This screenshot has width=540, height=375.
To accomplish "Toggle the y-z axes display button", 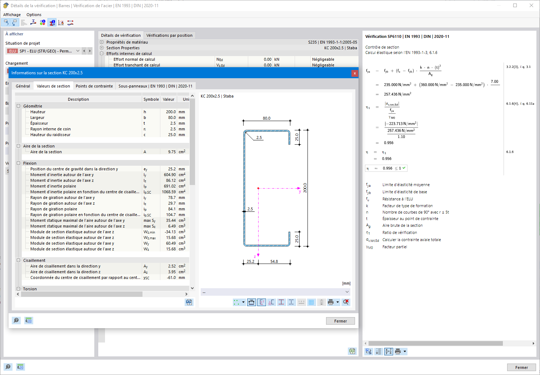I will click(261, 302).
